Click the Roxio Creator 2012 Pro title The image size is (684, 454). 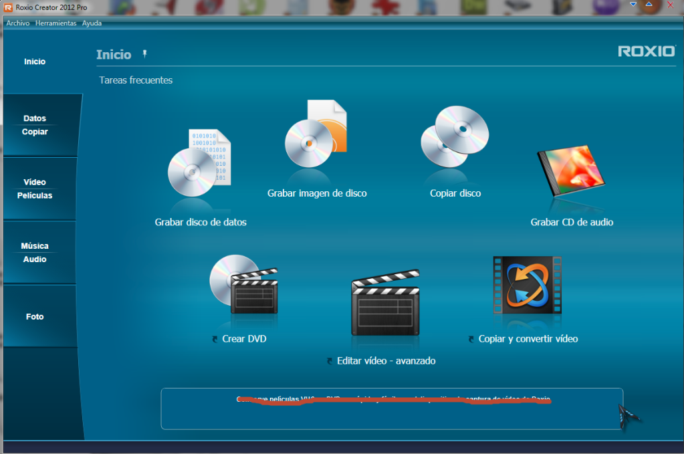[x=51, y=7]
